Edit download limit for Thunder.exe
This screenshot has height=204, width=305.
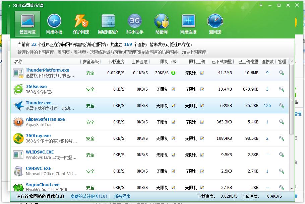click(x=173, y=106)
